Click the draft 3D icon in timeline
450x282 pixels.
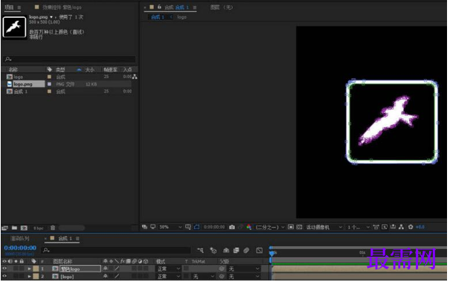213,251
